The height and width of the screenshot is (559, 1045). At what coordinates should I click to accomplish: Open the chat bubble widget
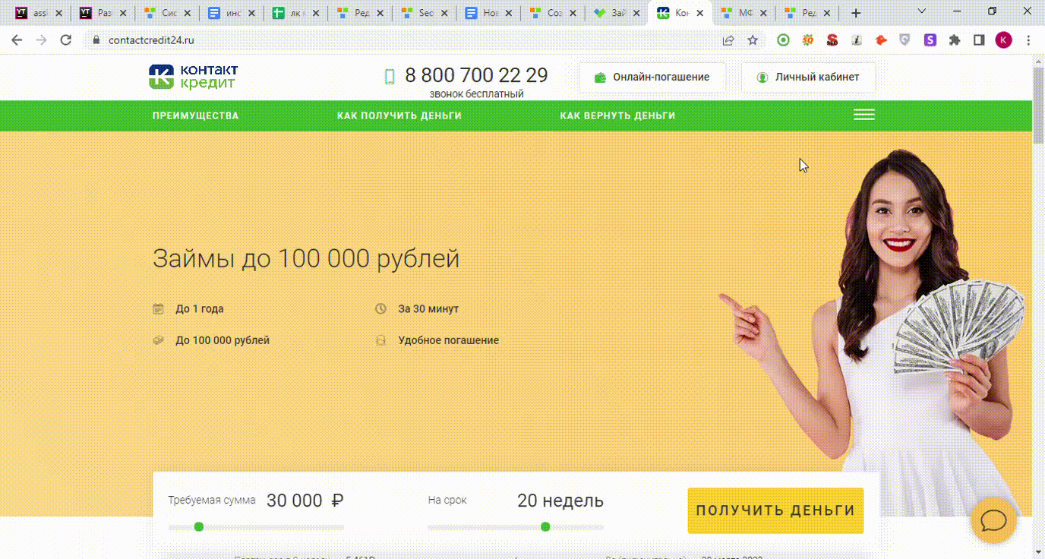pos(993,520)
